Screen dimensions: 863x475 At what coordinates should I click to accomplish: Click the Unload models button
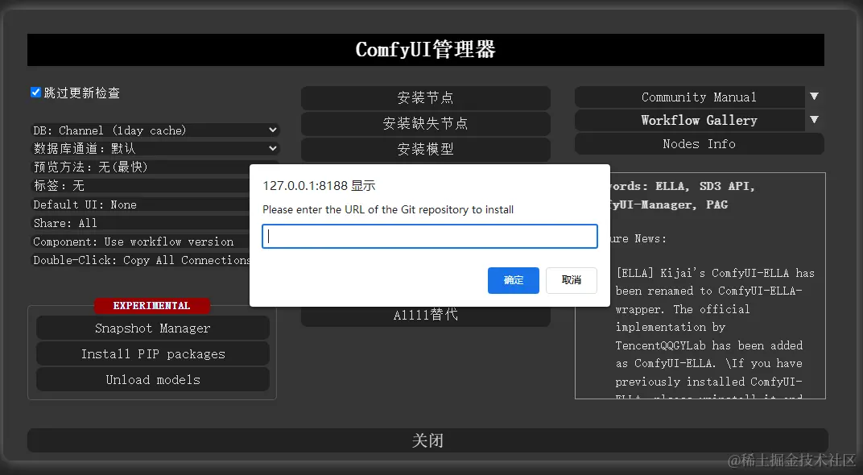[153, 380]
